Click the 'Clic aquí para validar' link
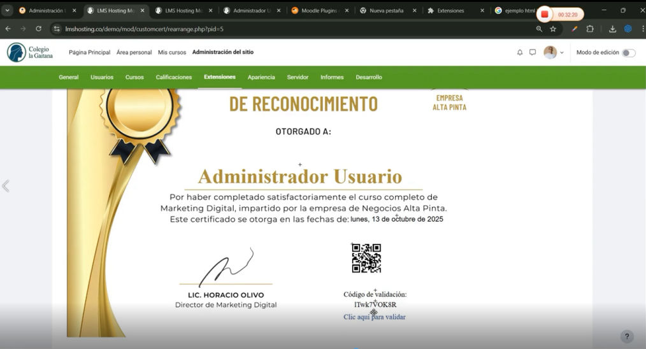This screenshot has width=646, height=349. 374,317
